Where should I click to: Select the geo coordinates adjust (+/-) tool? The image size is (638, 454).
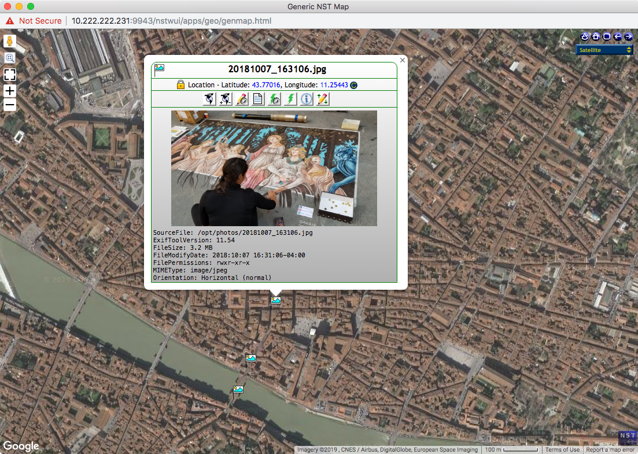[225, 99]
